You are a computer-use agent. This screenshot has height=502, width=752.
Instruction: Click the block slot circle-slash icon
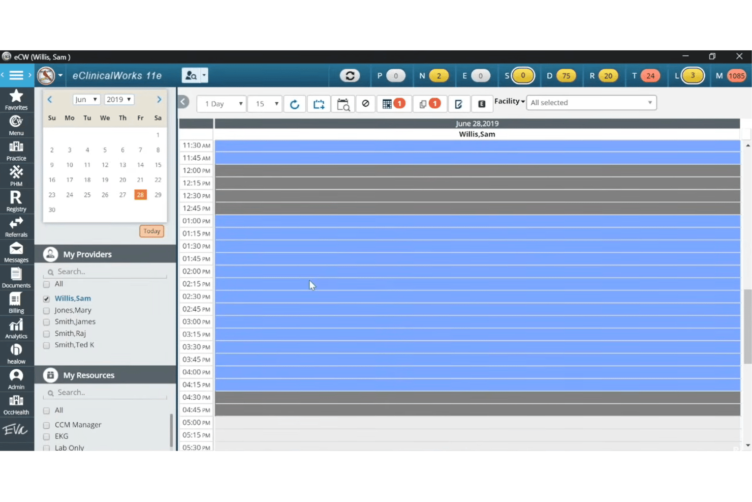point(365,104)
